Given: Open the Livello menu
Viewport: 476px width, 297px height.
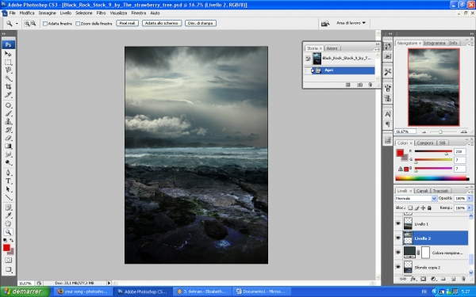Looking at the screenshot, I should (66, 13).
